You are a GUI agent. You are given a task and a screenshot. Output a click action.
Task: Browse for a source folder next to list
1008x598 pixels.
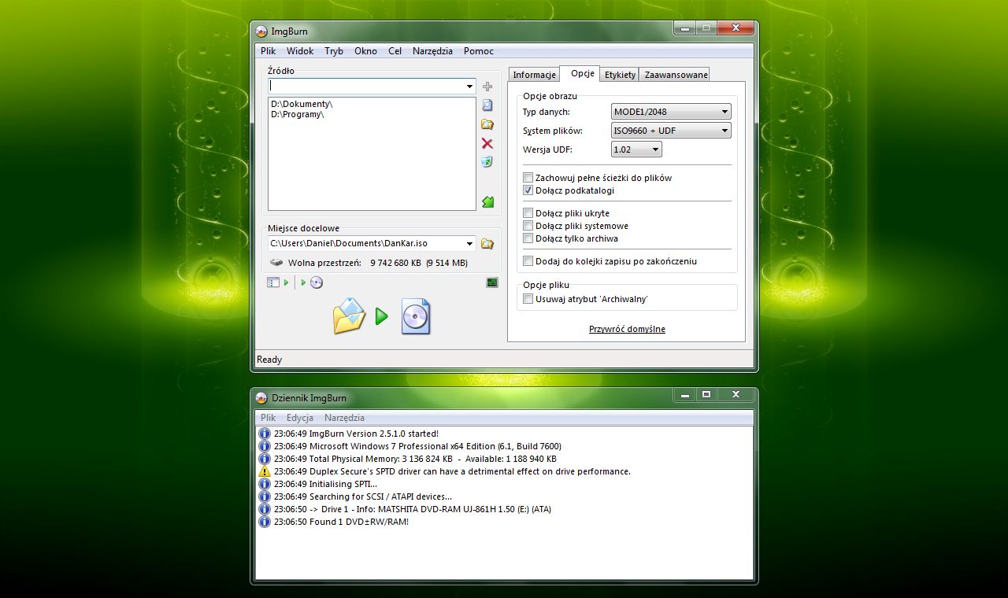(x=487, y=124)
